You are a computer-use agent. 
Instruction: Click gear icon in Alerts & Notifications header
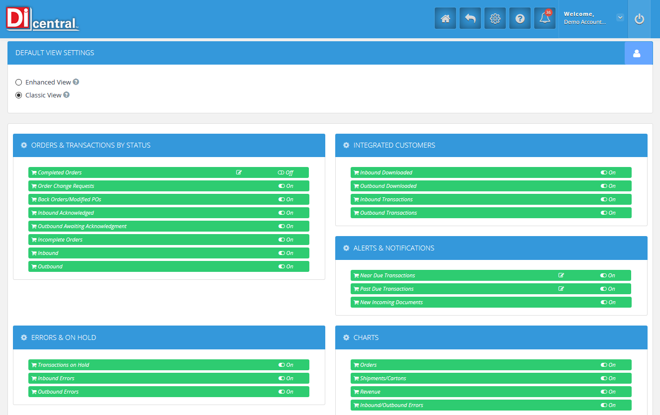click(x=346, y=248)
